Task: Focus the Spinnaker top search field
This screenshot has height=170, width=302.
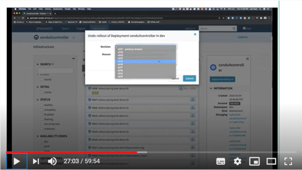Action: pyautogui.click(x=215, y=29)
